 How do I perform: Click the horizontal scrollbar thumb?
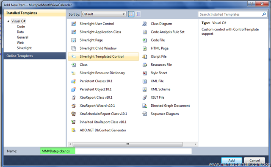[128, 144]
